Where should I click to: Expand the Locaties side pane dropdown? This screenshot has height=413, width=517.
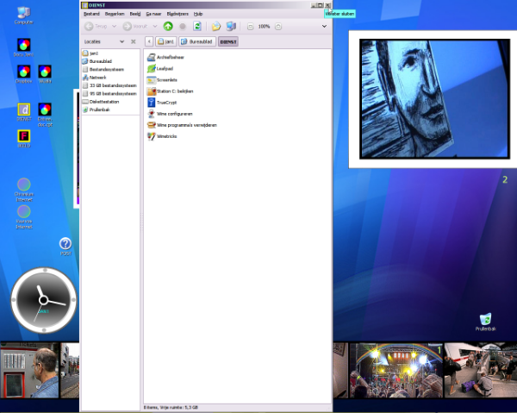point(121,41)
